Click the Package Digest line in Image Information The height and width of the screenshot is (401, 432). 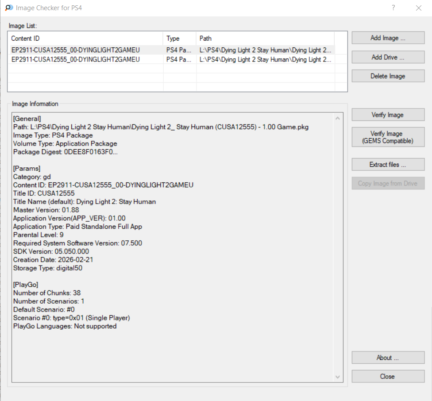point(66,152)
